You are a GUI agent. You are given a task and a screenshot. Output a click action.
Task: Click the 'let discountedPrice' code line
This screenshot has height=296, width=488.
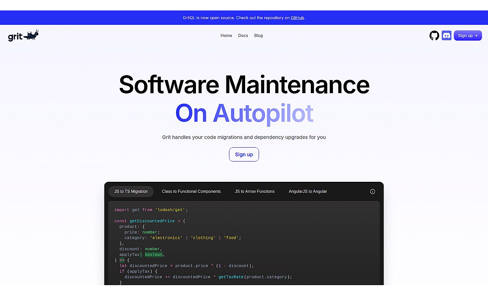187,266
